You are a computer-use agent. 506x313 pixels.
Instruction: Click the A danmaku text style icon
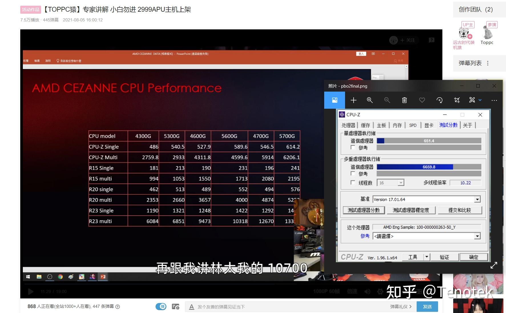pyautogui.click(x=191, y=307)
